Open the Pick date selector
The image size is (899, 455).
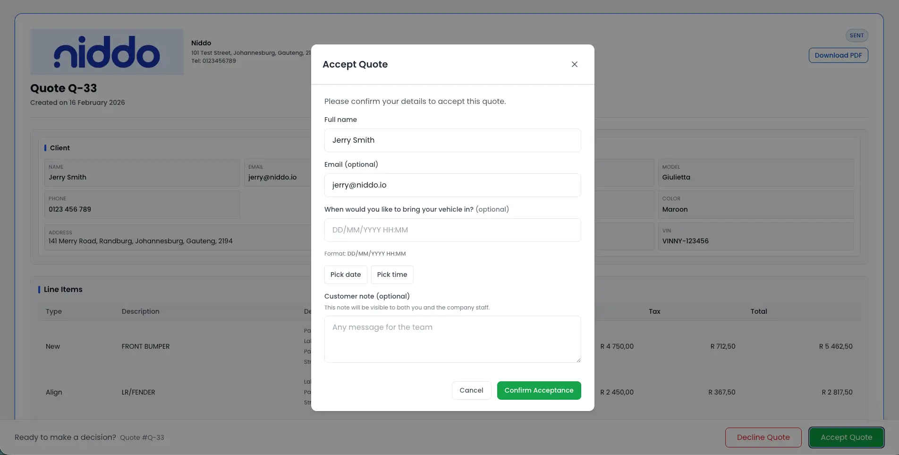345,275
